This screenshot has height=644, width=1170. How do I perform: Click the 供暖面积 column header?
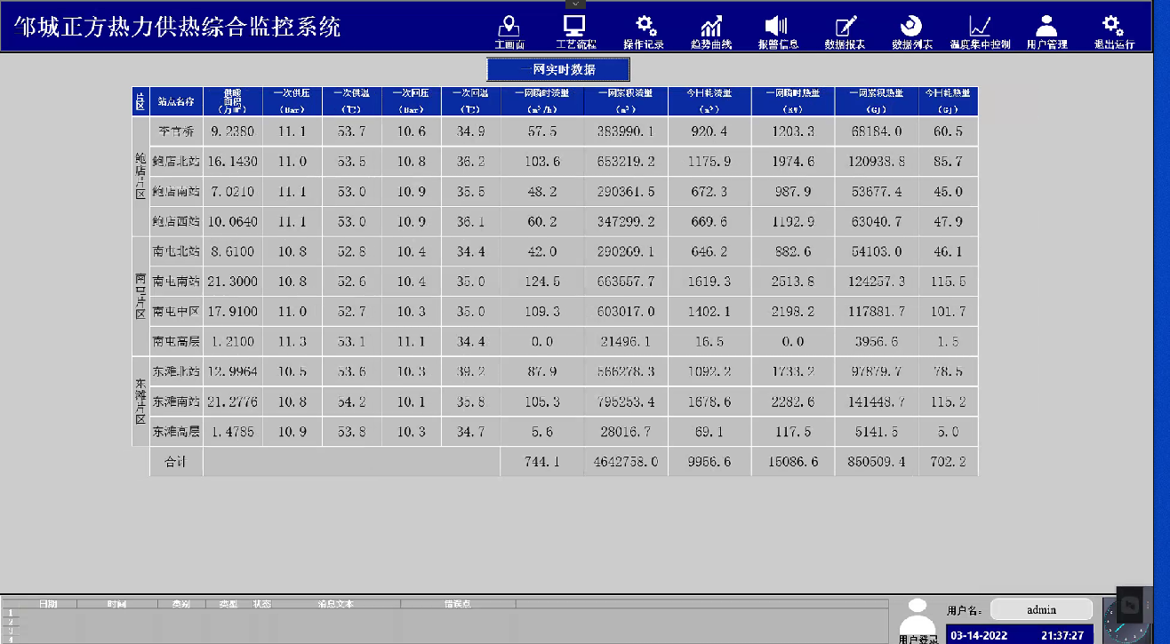[x=232, y=101]
